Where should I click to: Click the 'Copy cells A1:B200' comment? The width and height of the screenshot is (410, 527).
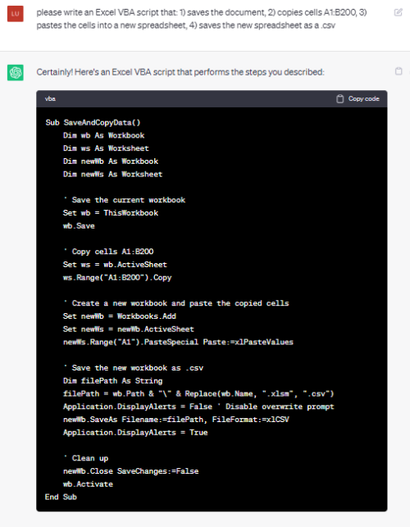pyautogui.click(x=108, y=252)
